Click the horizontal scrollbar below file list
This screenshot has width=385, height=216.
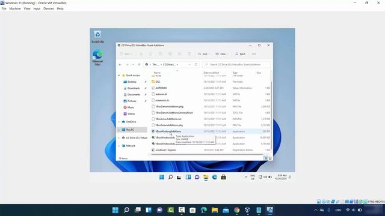(206, 154)
